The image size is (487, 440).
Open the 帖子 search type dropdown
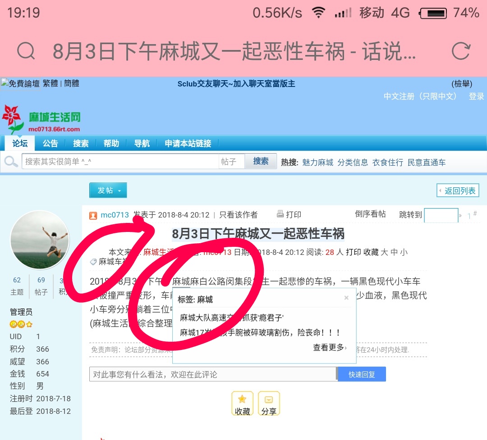[231, 162]
